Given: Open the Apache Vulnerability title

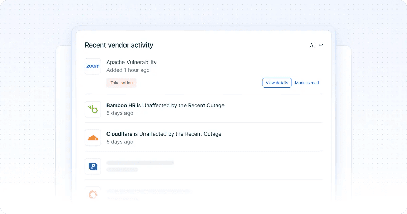Looking at the screenshot, I should pyautogui.click(x=131, y=62).
